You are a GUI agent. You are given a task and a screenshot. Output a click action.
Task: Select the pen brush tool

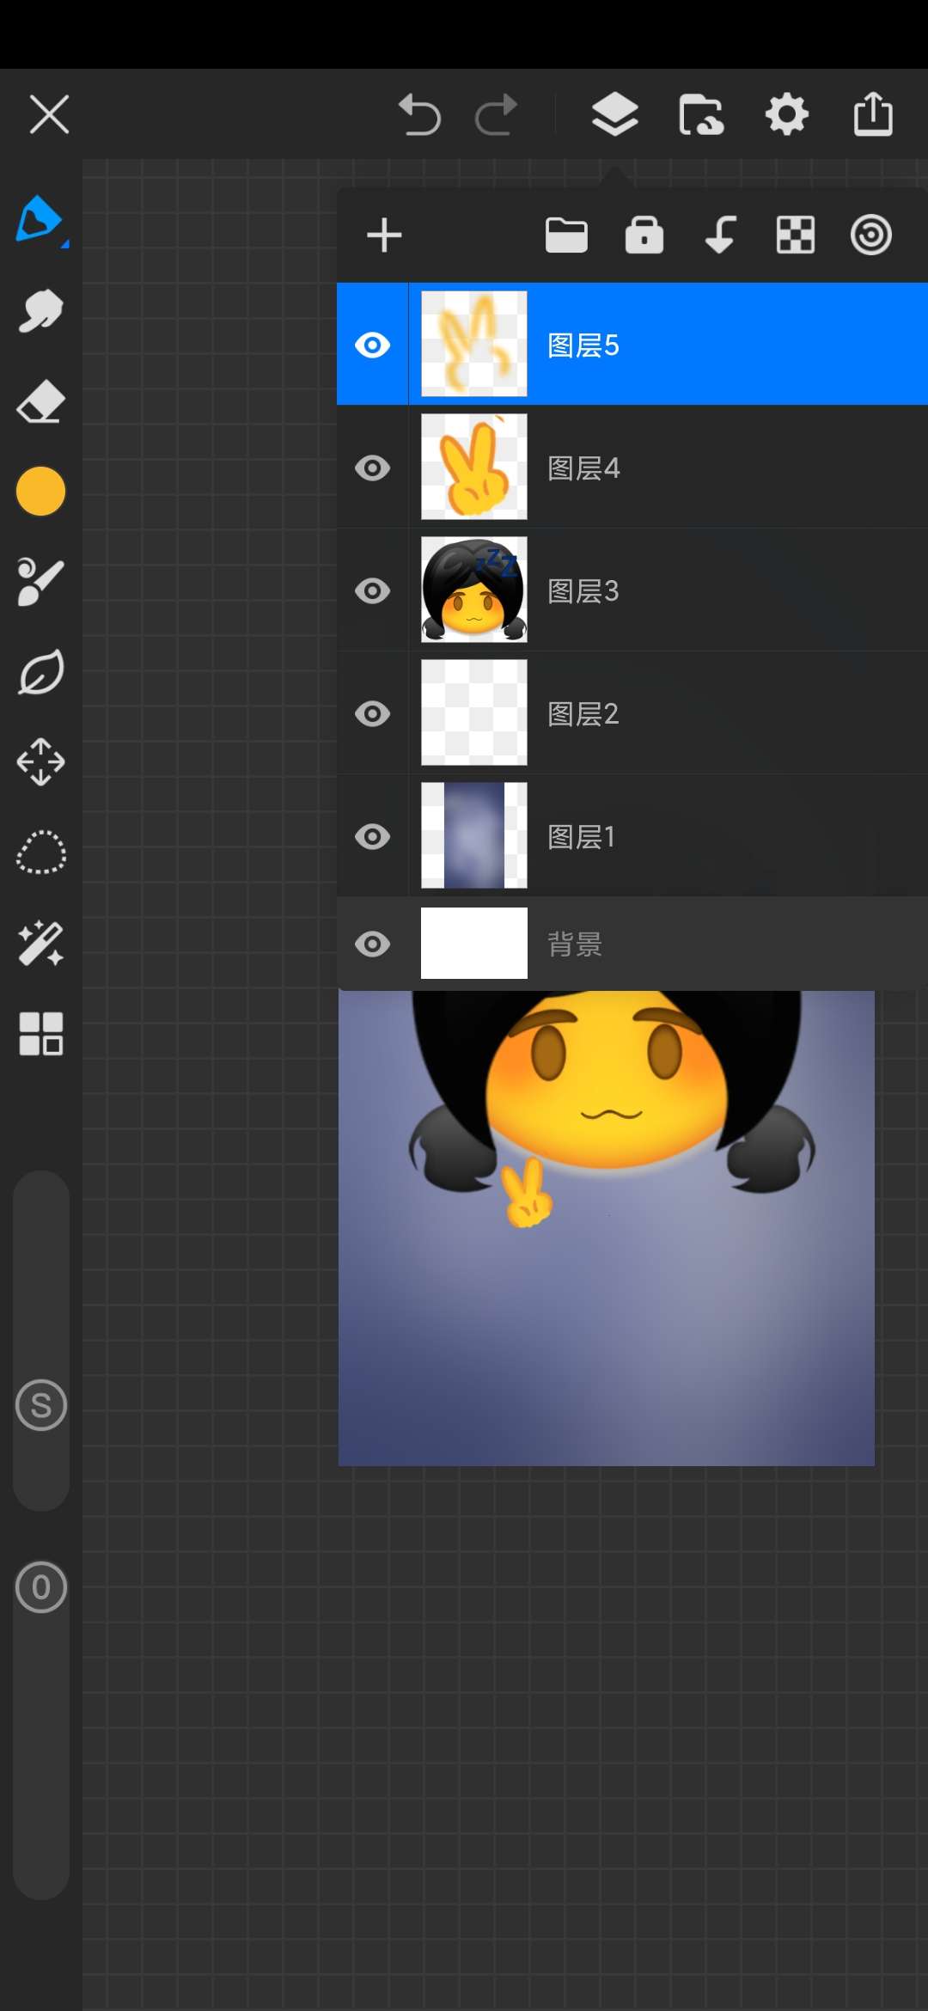(40, 221)
